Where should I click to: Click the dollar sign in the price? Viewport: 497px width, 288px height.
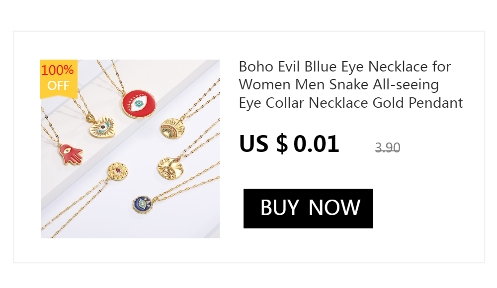[x=282, y=144]
